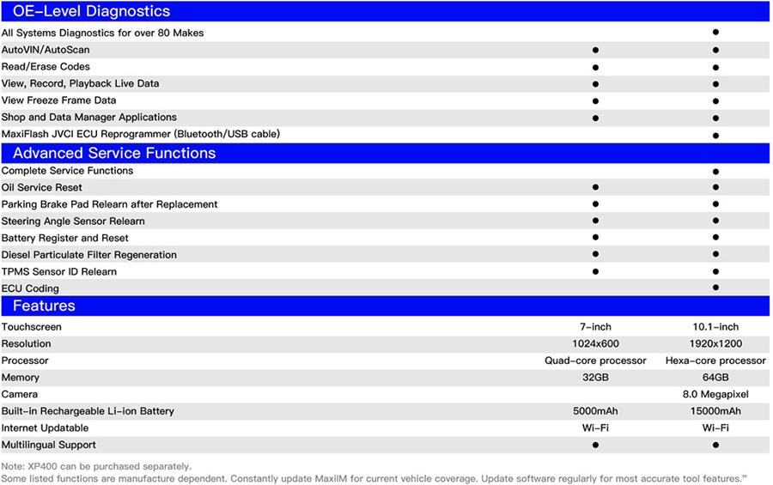
Task: Click the 64GB memory value
Action: pyautogui.click(x=715, y=378)
